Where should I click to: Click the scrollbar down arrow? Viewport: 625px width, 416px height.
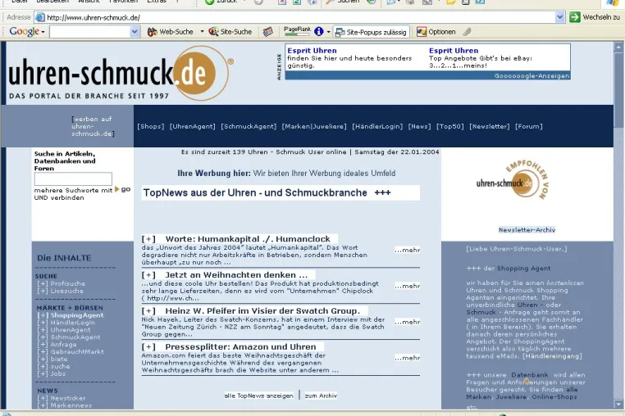click(618, 404)
